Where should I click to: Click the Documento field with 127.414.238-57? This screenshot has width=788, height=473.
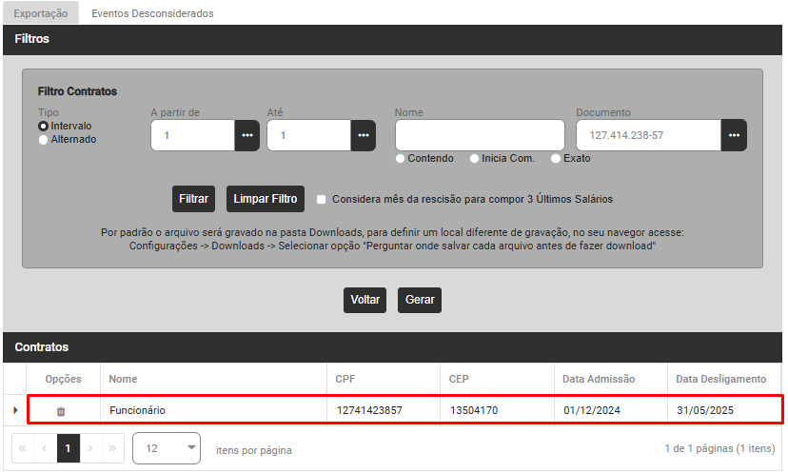pos(649,135)
